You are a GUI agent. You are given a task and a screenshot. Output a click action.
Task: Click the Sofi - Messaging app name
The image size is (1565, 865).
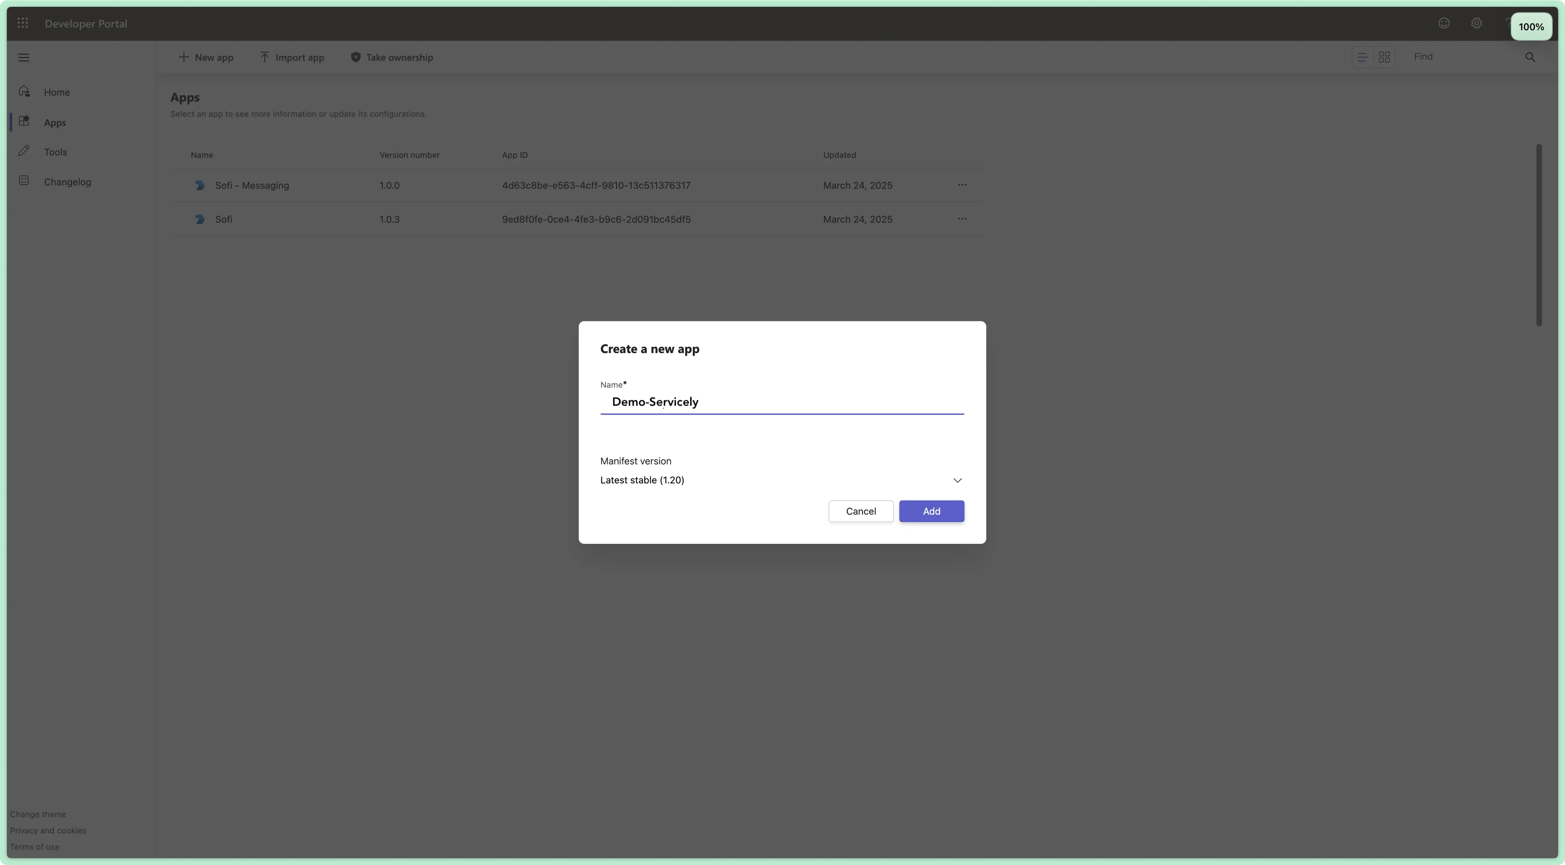252,185
